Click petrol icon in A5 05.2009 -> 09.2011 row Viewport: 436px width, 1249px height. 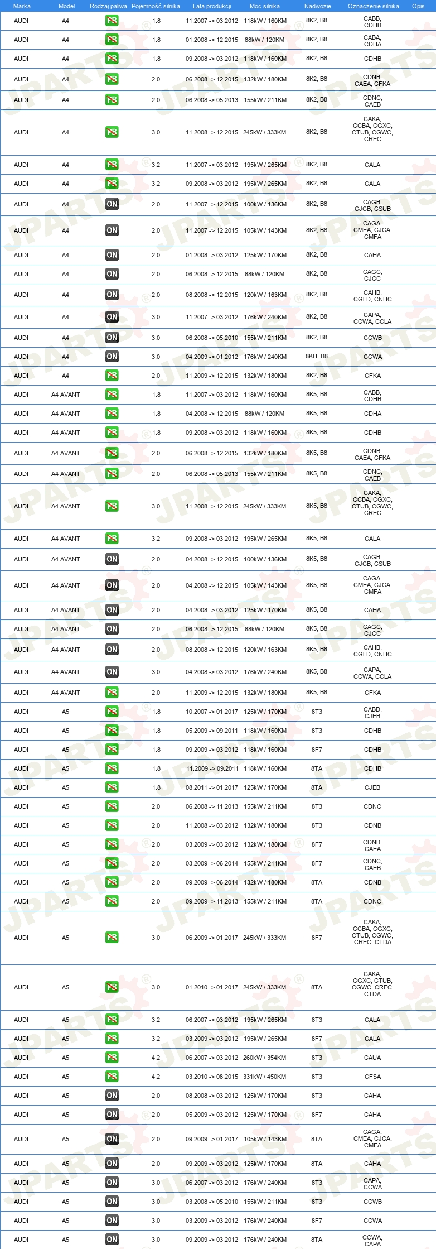point(112,731)
